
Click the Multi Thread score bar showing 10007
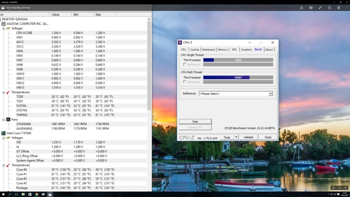coord(238,77)
